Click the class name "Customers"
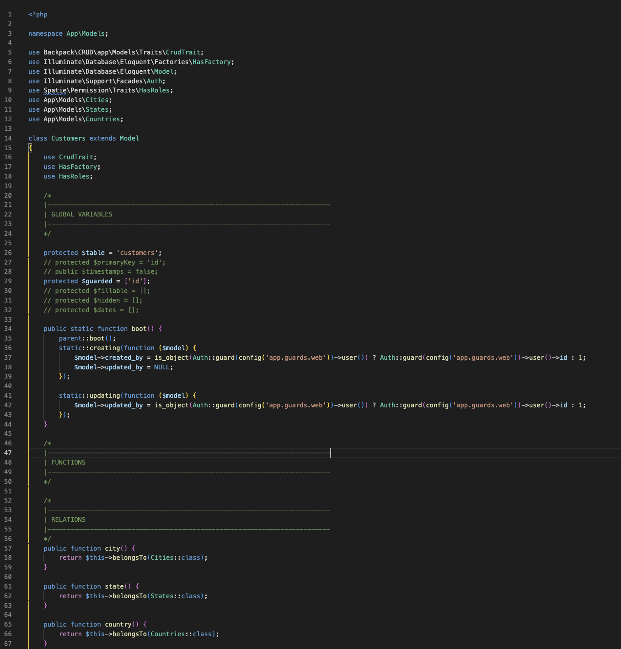Viewport: 621px width, 649px height. [68, 138]
